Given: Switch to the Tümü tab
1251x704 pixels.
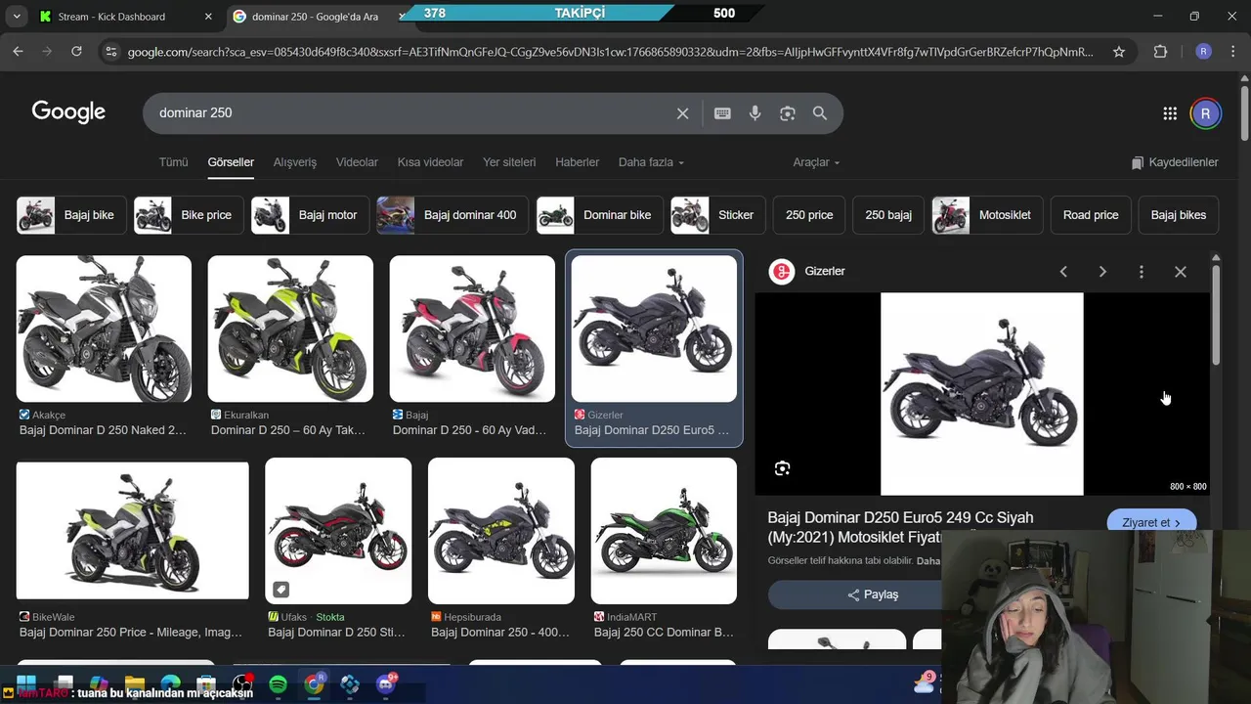Looking at the screenshot, I should [173, 162].
